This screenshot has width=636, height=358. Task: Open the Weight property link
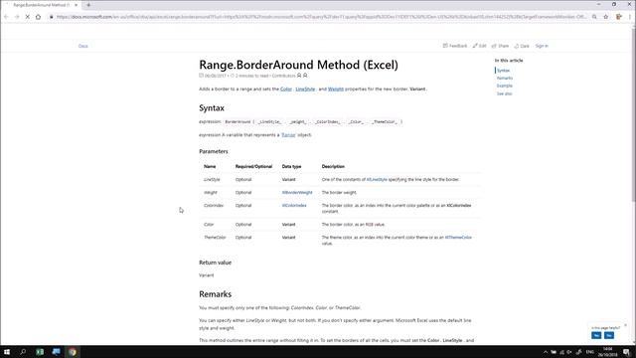[336, 89]
